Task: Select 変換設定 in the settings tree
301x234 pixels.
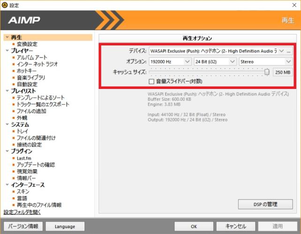Action: (x=27, y=44)
